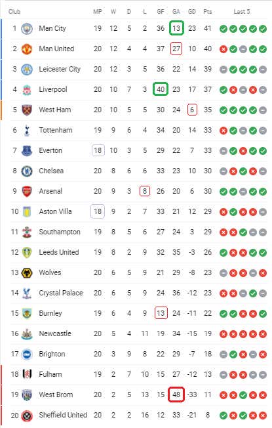
Task: Click West Brom's highlighted 48 goals against
Action: 176,395
